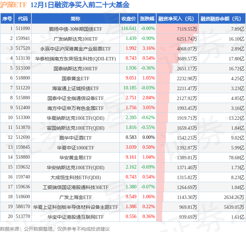Image resolution: width=246 pixels, height=232 pixels.
Task: Click balance 5439.05万
Action: click(234, 207)
